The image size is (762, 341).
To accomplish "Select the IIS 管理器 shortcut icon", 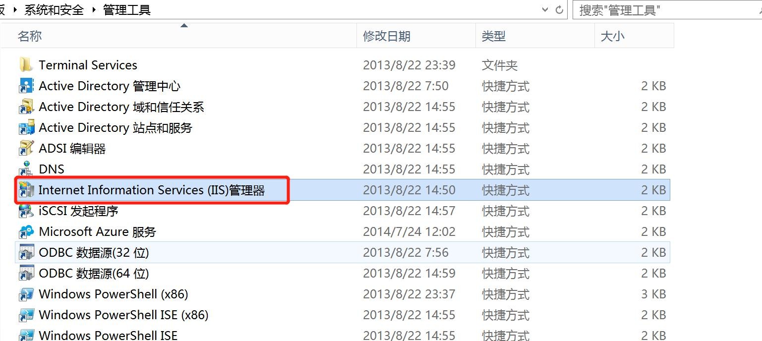I will coord(26,190).
